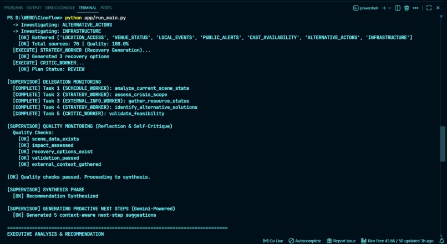Open the DEBUG CONSOLE tab
447x244 pixels.
(60, 8)
